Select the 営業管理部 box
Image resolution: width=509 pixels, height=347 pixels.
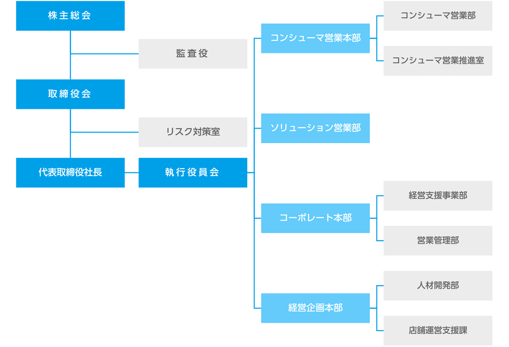438,241
